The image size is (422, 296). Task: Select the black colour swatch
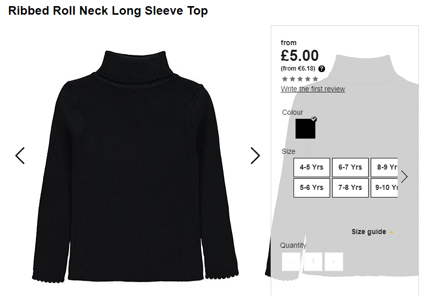pos(305,129)
